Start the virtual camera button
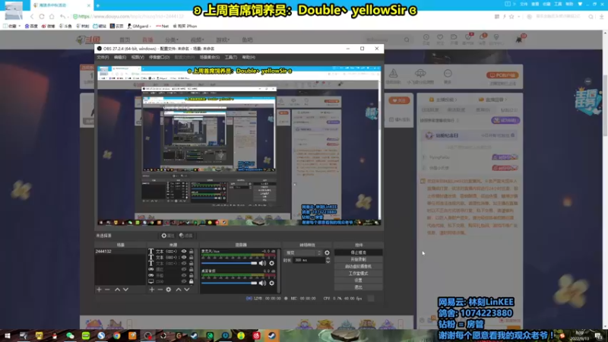Viewport: 608px width, 342px height. pyautogui.click(x=358, y=267)
